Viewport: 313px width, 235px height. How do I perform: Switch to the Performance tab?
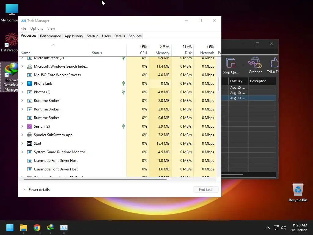(x=50, y=36)
